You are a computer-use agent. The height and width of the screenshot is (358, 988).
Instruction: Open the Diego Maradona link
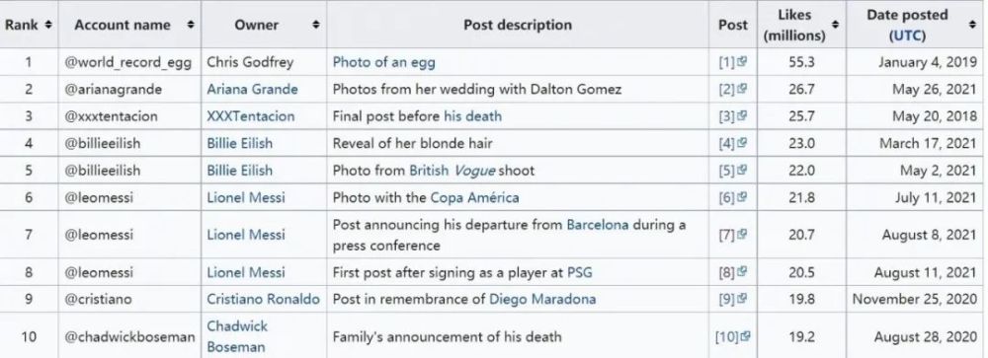click(541, 299)
